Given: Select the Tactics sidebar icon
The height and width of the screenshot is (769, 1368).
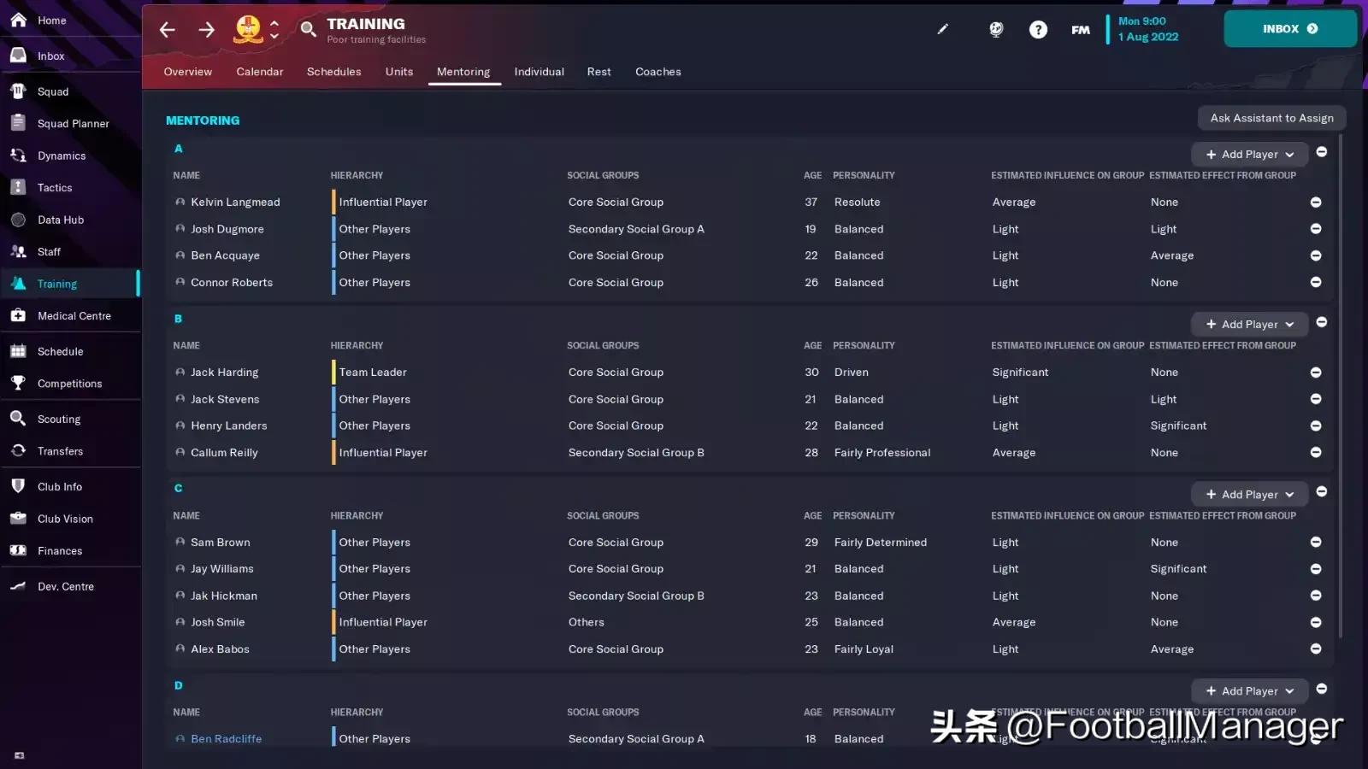Looking at the screenshot, I should [18, 187].
